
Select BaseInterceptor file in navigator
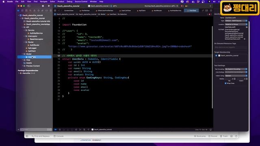pos(36,39)
